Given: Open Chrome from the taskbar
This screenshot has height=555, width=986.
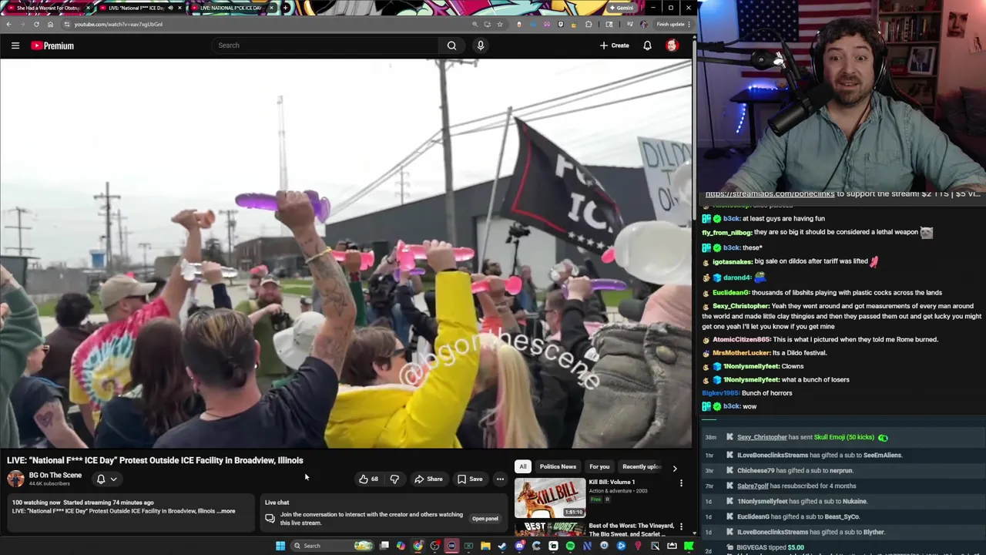Looking at the screenshot, I should [x=418, y=546].
